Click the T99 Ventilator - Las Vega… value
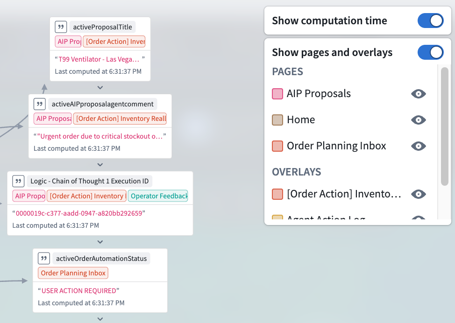Image resolution: width=455 pixels, height=323 pixels. pos(99,59)
